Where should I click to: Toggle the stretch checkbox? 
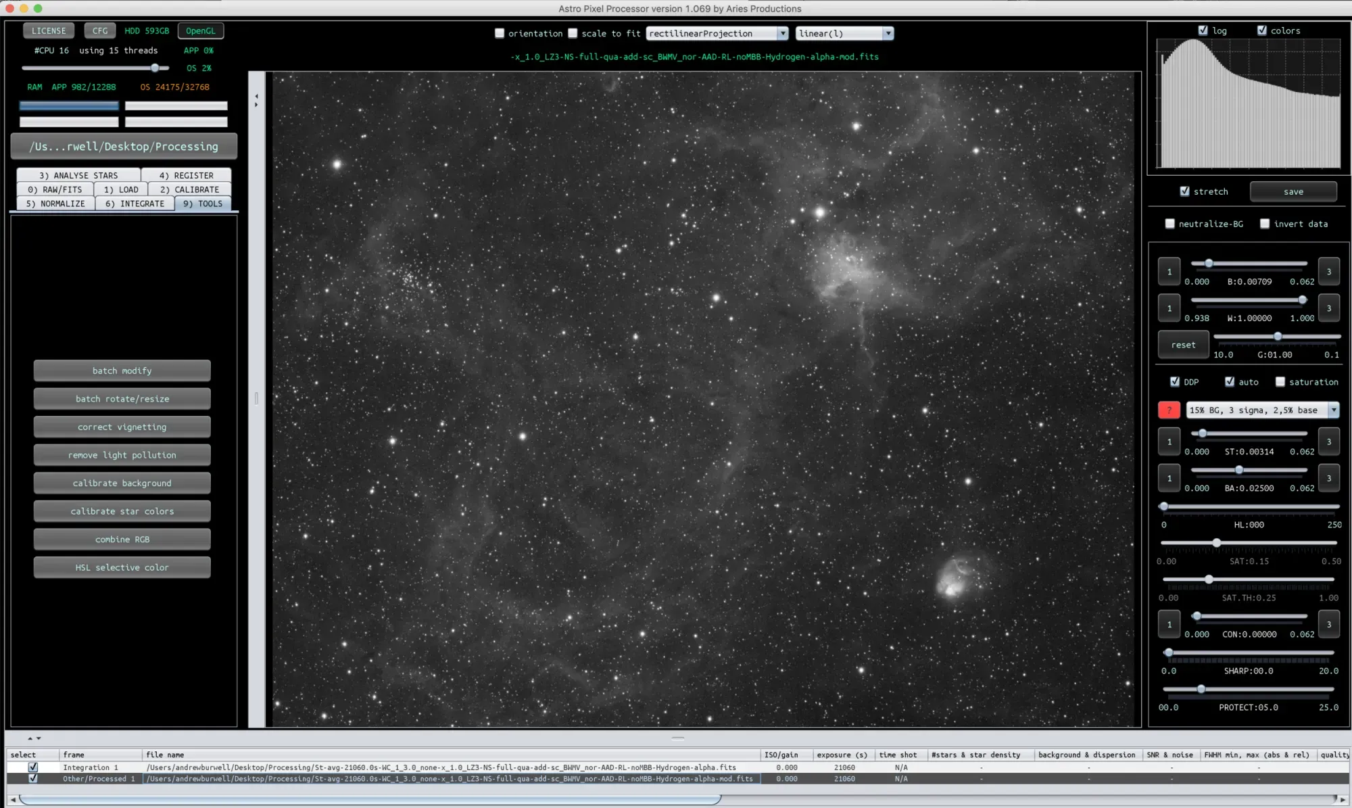[x=1184, y=191]
